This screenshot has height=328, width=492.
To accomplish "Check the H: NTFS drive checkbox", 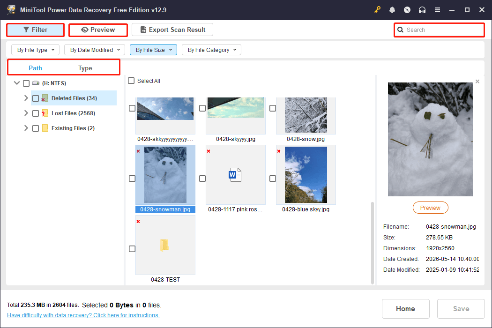I will pyautogui.click(x=26, y=83).
